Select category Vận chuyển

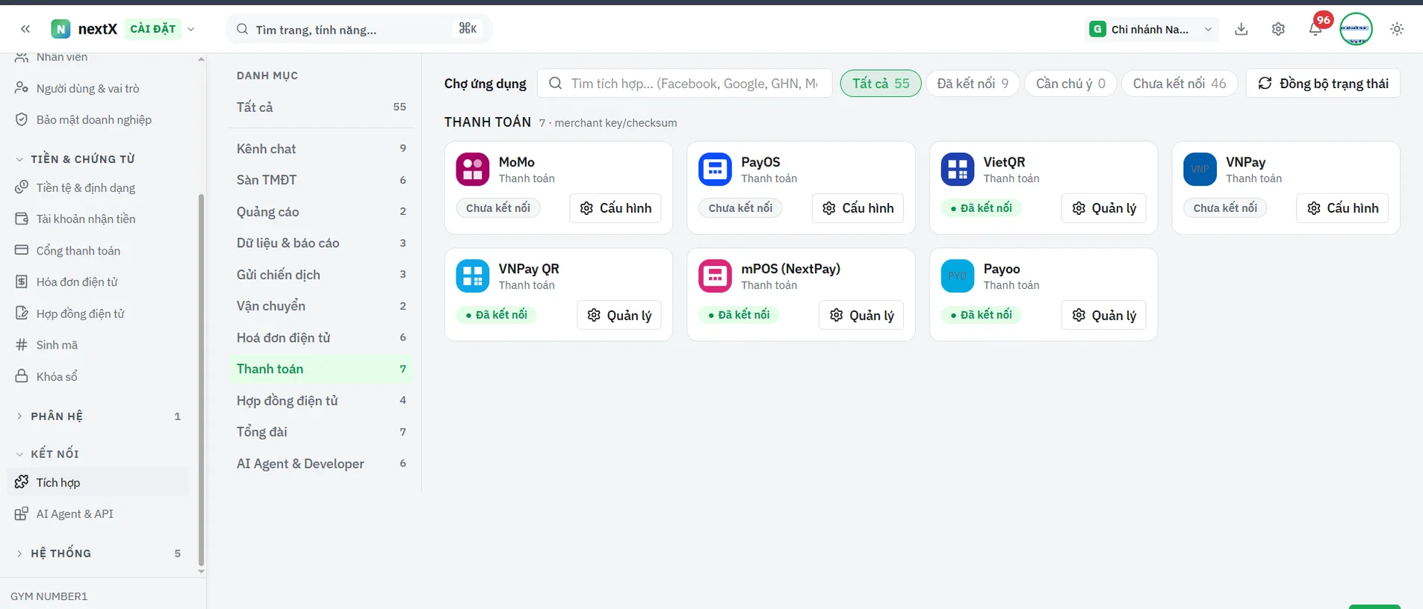point(321,306)
